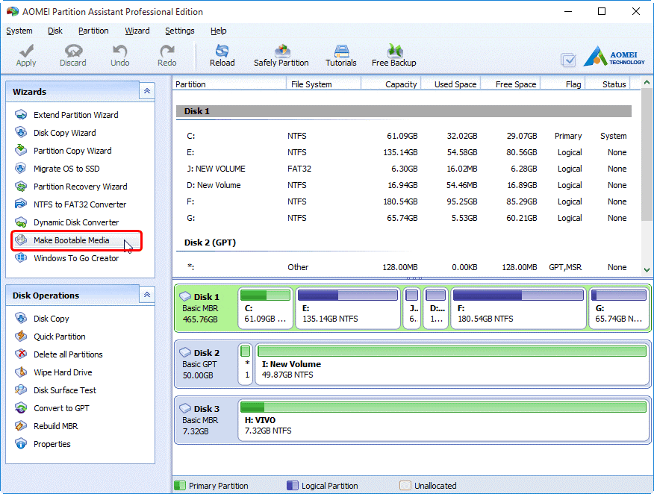The height and width of the screenshot is (494, 654).
Task: Select F: 180.54GB NTFS block
Action: point(518,308)
